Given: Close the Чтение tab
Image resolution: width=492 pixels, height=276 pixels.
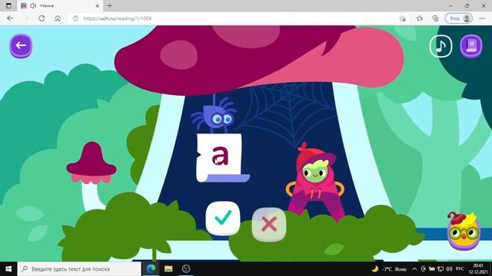Looking at the screenshot, I should click(98, 5).
